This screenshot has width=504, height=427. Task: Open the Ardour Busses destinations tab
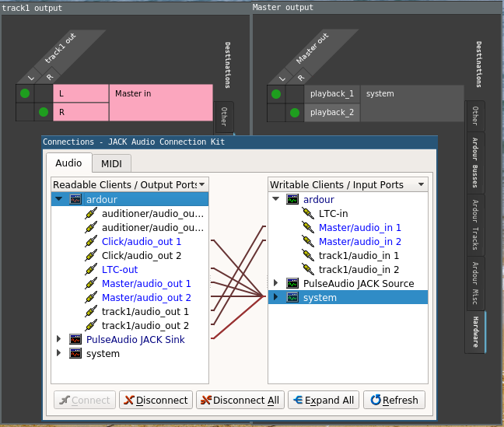[474, 163]
